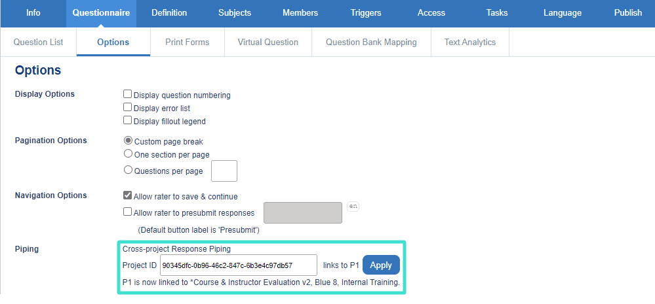Enable Allow rater to presubmit responses

(128, 212)
